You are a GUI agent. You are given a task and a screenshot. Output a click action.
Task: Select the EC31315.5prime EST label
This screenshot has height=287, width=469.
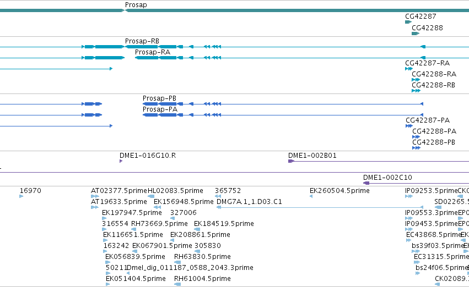point(441,257)
